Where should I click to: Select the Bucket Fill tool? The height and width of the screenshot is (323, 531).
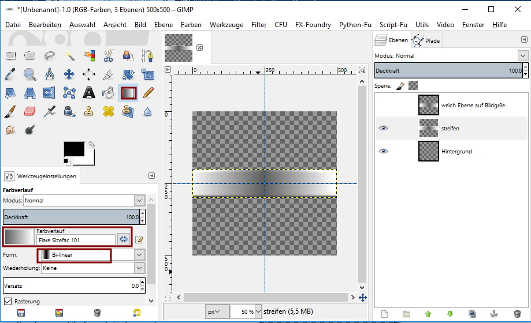coord(108,92)
